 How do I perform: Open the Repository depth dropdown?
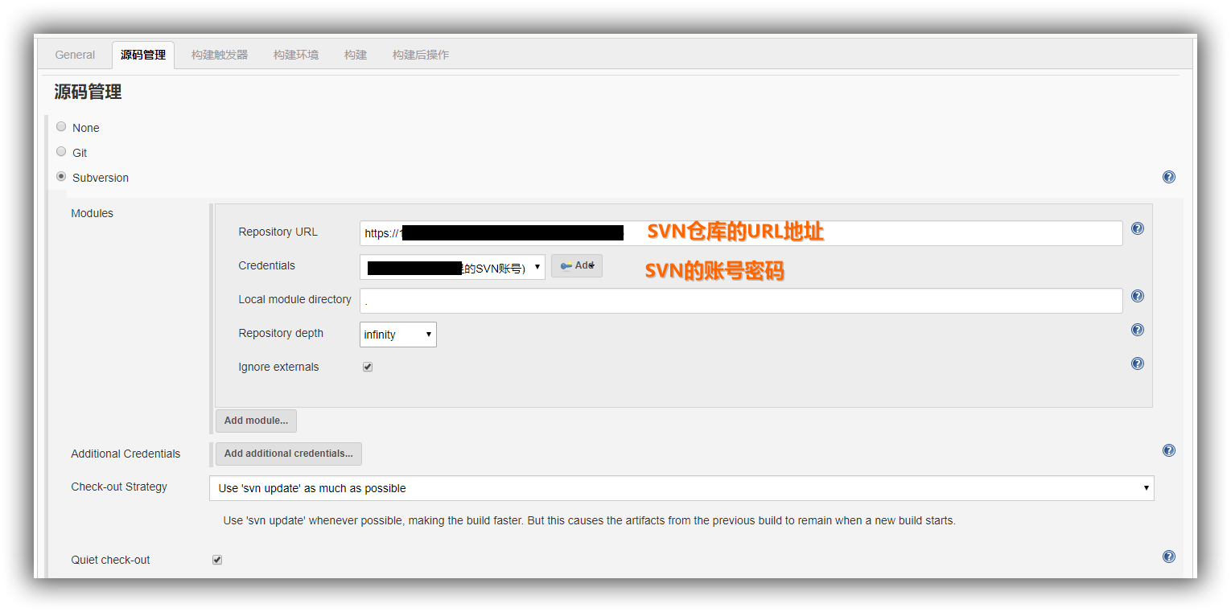[397, 335]
